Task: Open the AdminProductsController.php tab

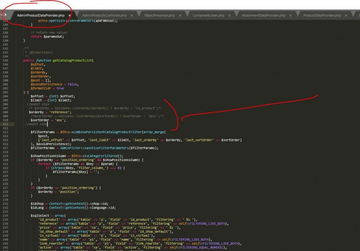Action: 104,15
